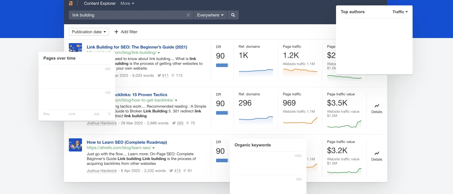Open thumbnail of Link Building for SEO result
This screenshot has width=453, height=194.
coord(75,47)
